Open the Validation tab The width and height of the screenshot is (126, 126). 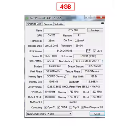point(59,24)
